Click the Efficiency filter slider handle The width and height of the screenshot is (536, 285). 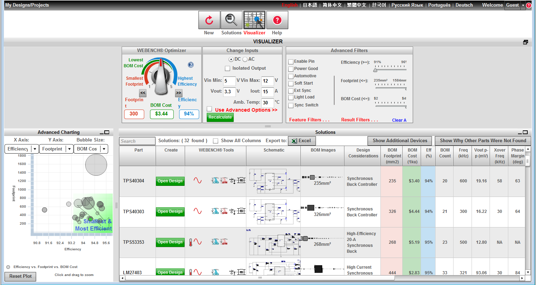click(375, 70)
